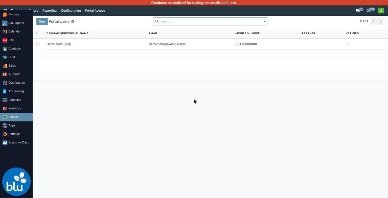Click email demo.cafe@example.test cell
The height and width of the screenshot is (198, 388).
coord(167,44)
